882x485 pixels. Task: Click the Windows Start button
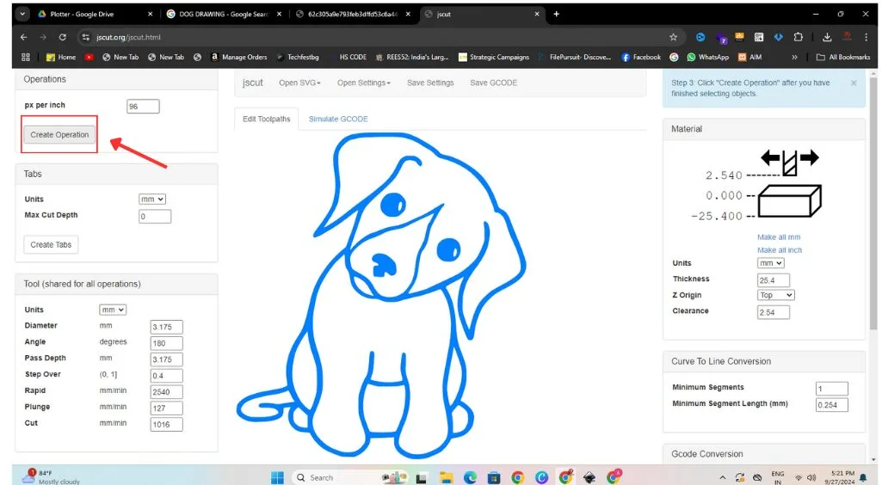pos(278,477)
